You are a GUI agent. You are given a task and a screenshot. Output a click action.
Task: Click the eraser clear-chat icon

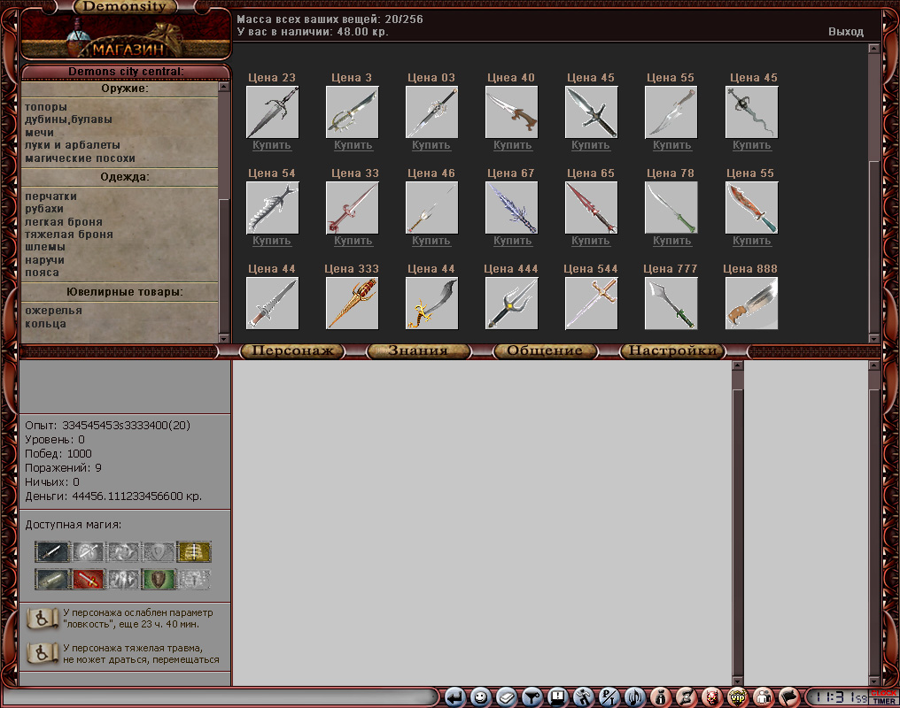(x=507, y=697)
